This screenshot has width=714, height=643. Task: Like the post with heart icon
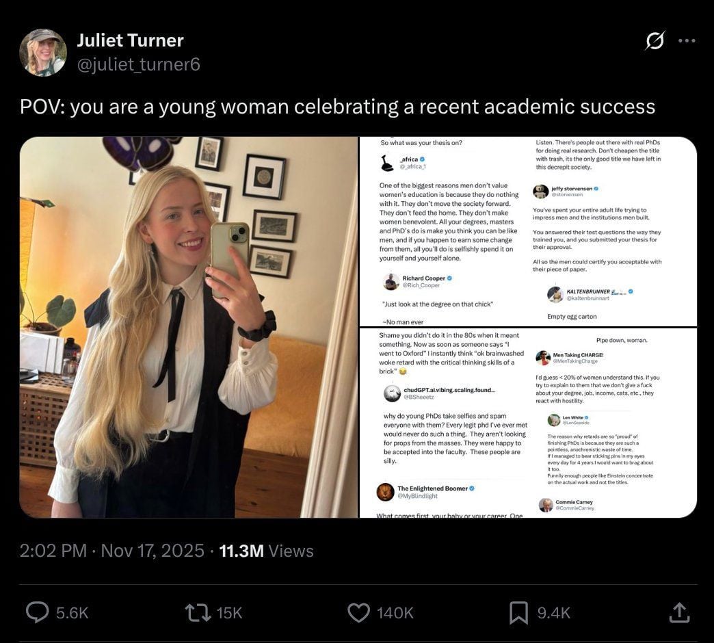click(x=358, y=612)
